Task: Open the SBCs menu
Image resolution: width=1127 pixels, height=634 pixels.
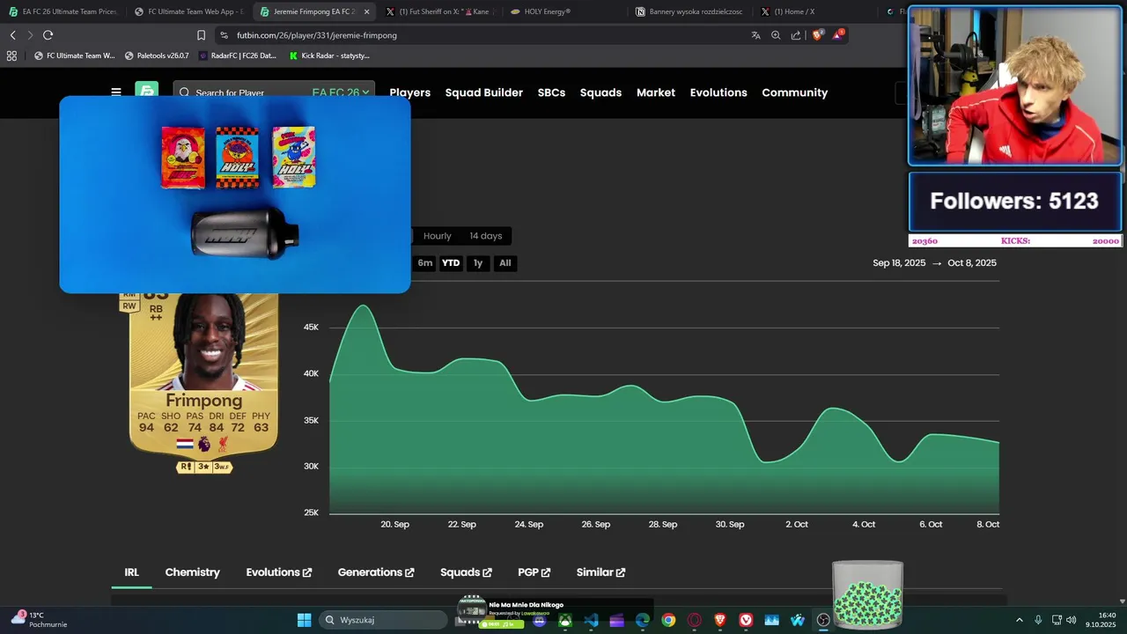Action: 551,92
